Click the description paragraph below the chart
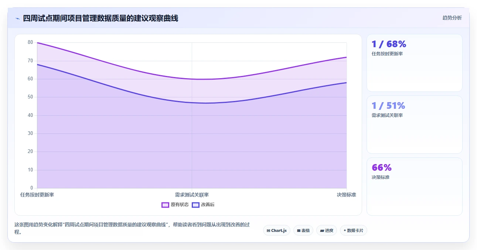Screen dimensions: 477x250 point(132,228)
